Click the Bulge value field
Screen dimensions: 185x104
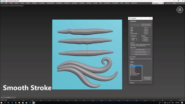point(145,31)
